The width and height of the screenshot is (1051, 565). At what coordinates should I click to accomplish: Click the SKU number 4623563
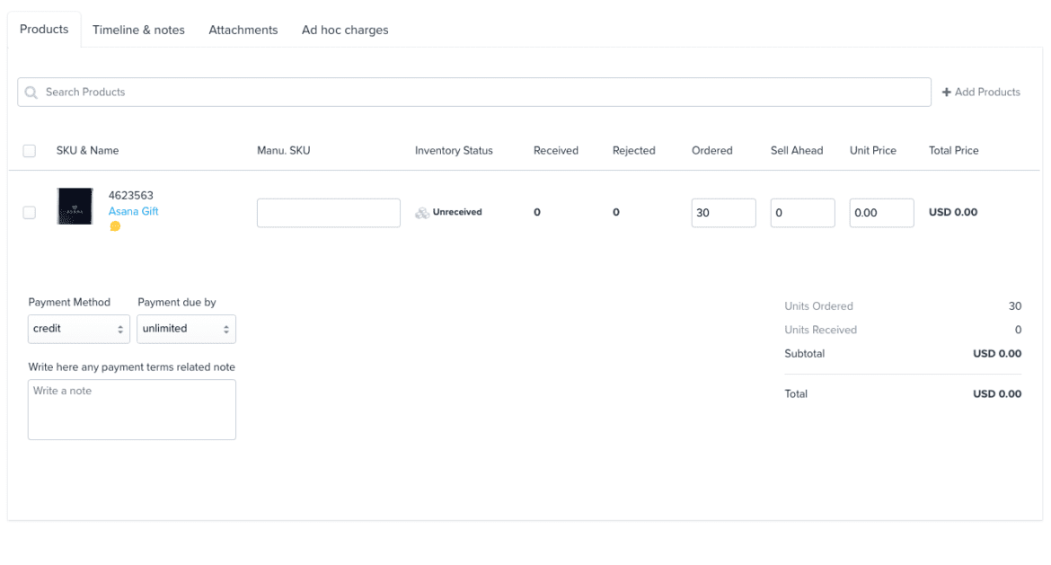(131, 196)
